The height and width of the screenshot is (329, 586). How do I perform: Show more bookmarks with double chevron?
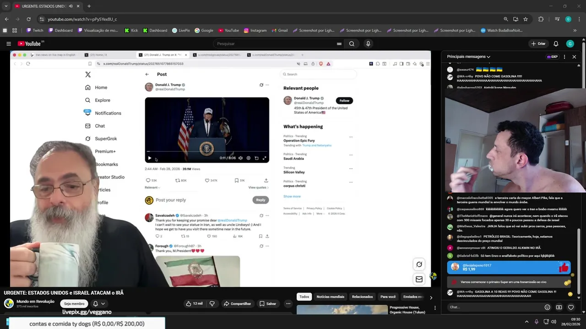tap(575, 31)
